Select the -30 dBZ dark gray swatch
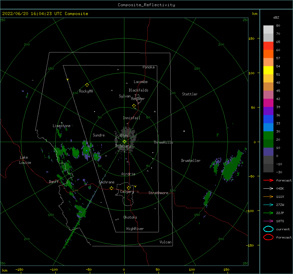This screenshot has height=274, width=293. 268,168
